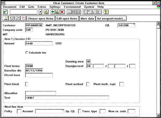161x118 pixels.
Task: Click the Amount field showing 5600
Action: [39, 43]
